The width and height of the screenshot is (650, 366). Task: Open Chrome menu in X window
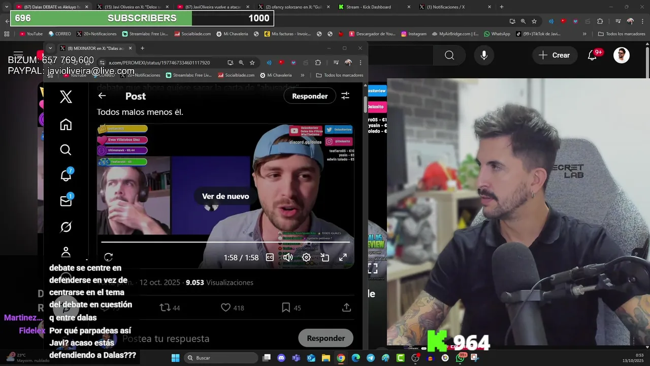point(361,63)
